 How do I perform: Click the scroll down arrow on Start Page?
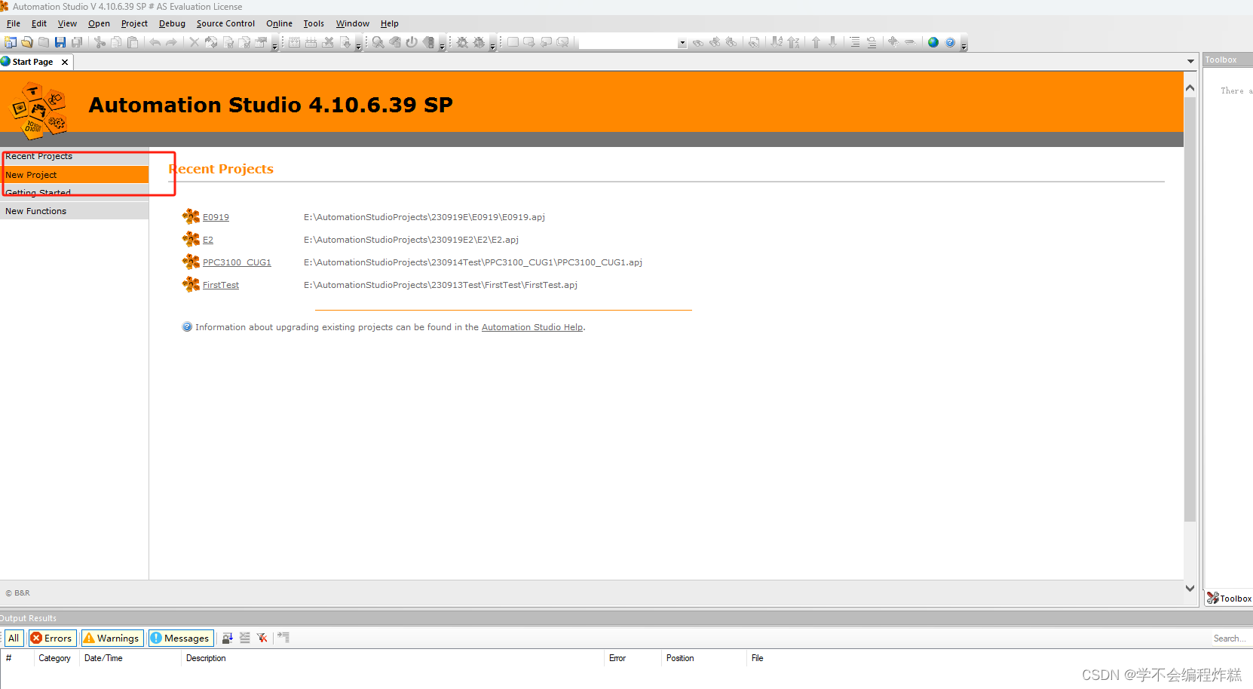coord(1190,588)
